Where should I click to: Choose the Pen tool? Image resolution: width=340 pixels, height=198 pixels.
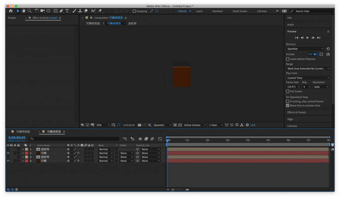[x=61, y=11]
